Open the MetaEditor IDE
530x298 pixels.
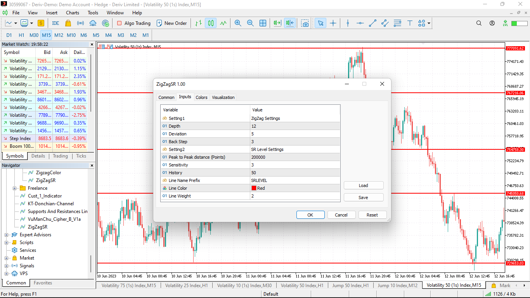coord(55,23)
